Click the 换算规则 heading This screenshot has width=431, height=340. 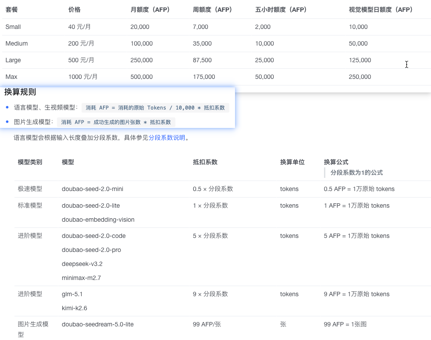pos(20,92)
